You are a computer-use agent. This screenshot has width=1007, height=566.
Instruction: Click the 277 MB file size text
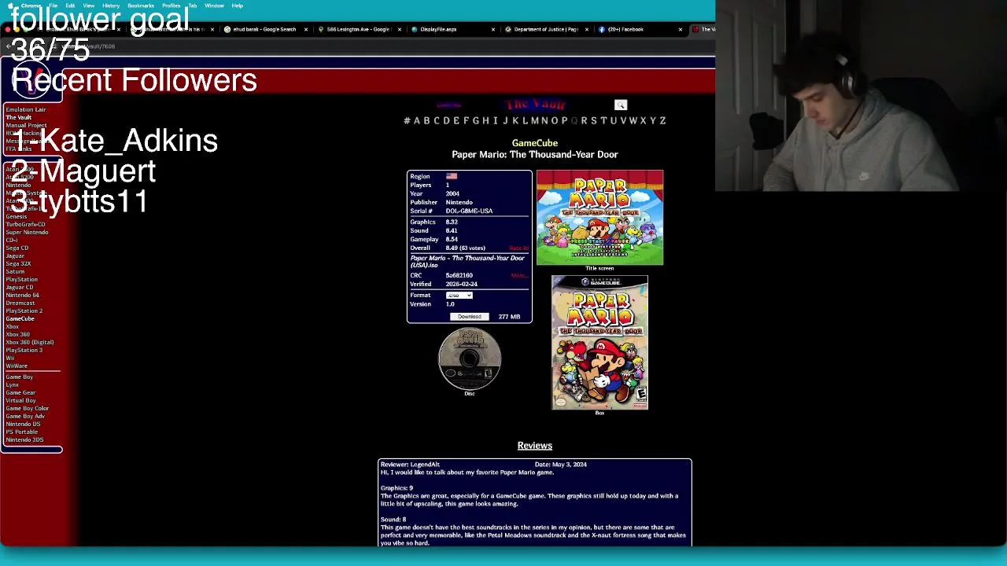point(509,316)
